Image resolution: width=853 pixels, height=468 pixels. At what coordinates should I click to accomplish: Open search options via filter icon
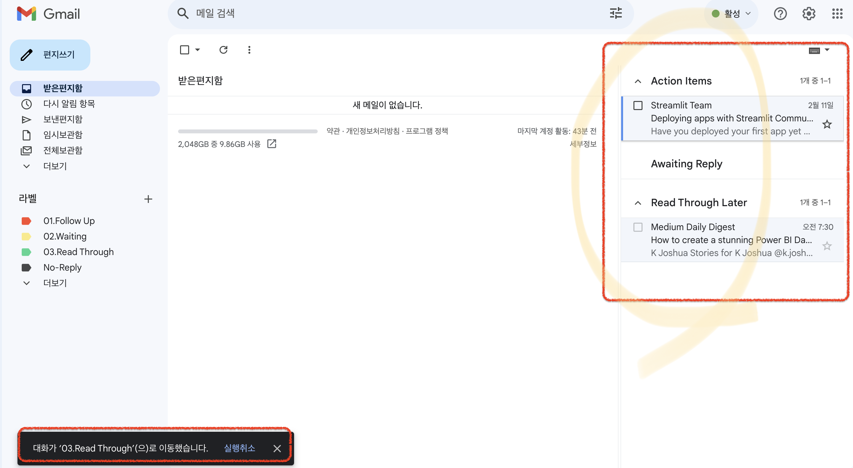coord(615,14)
